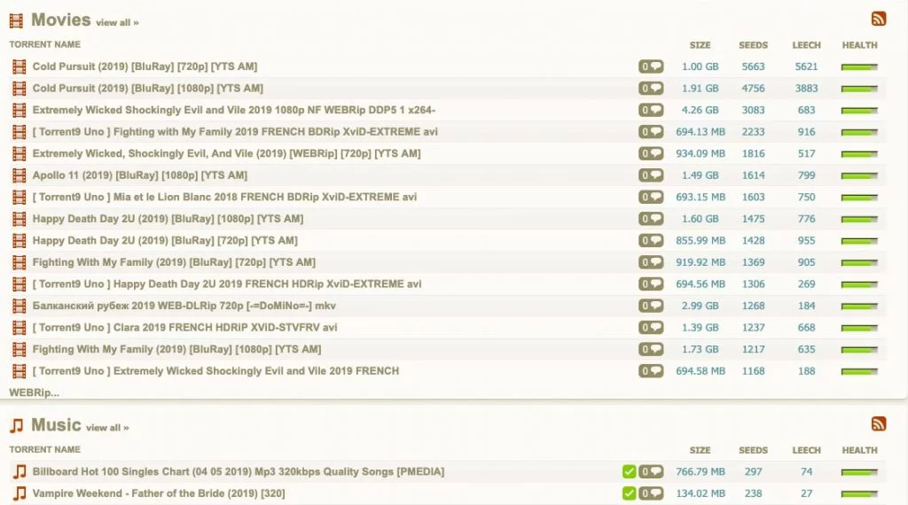Click comment bubble for Clara 2019 FRENCH HDRiP
The height and width of the screenshot is (505, 908).
pos(651,328)
